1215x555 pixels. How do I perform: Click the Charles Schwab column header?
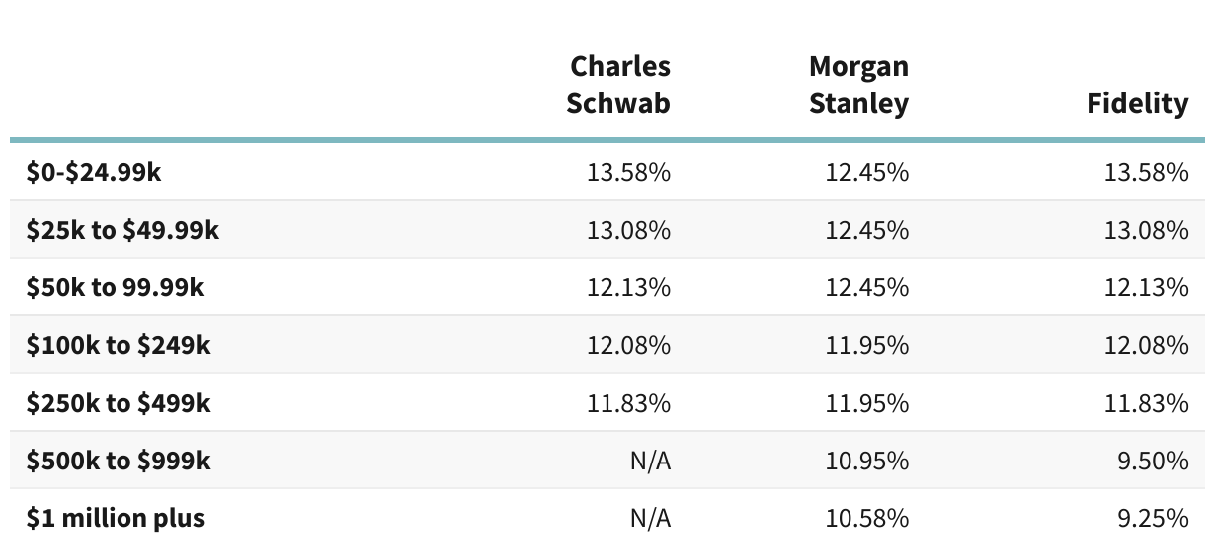click(618, 85)
